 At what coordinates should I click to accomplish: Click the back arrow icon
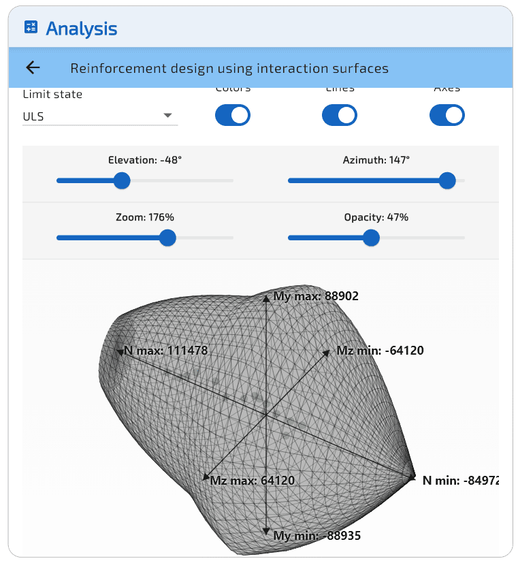[33, 67]
